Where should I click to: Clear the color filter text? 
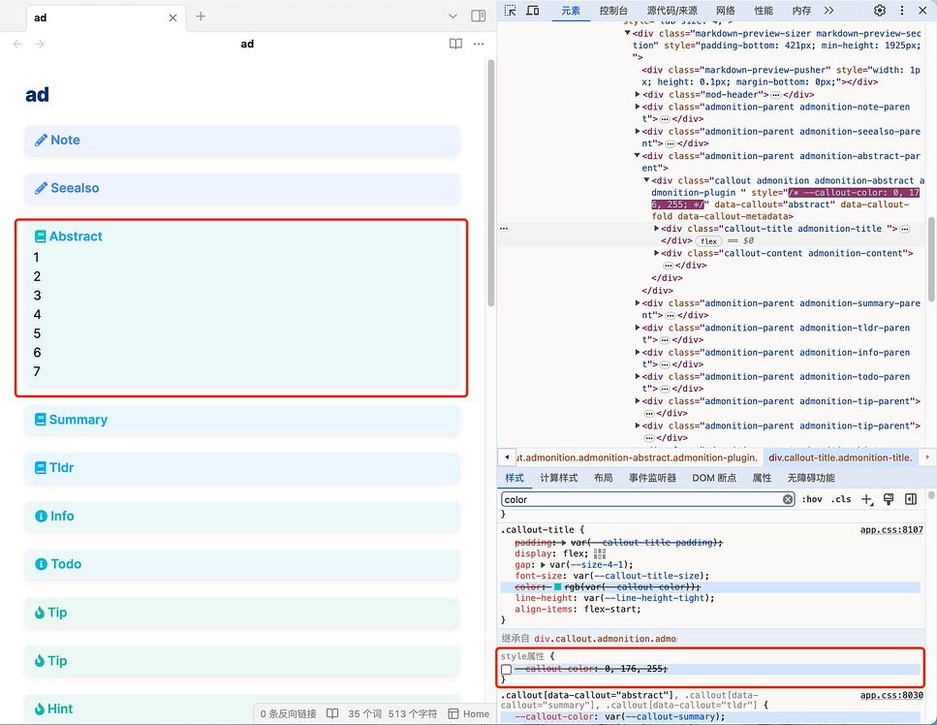(788, 499)
